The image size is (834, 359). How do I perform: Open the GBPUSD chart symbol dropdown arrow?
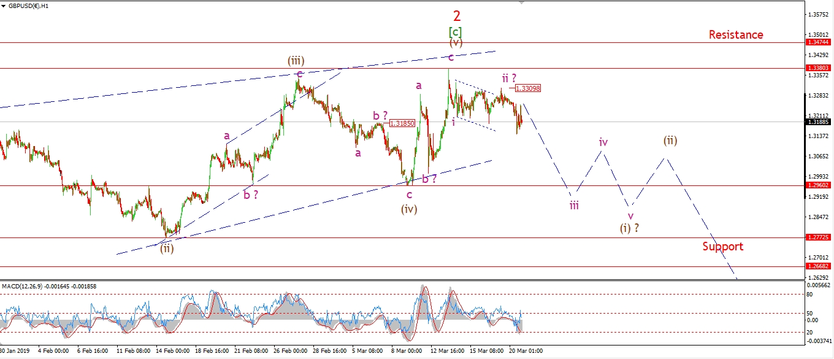[4, 6]
